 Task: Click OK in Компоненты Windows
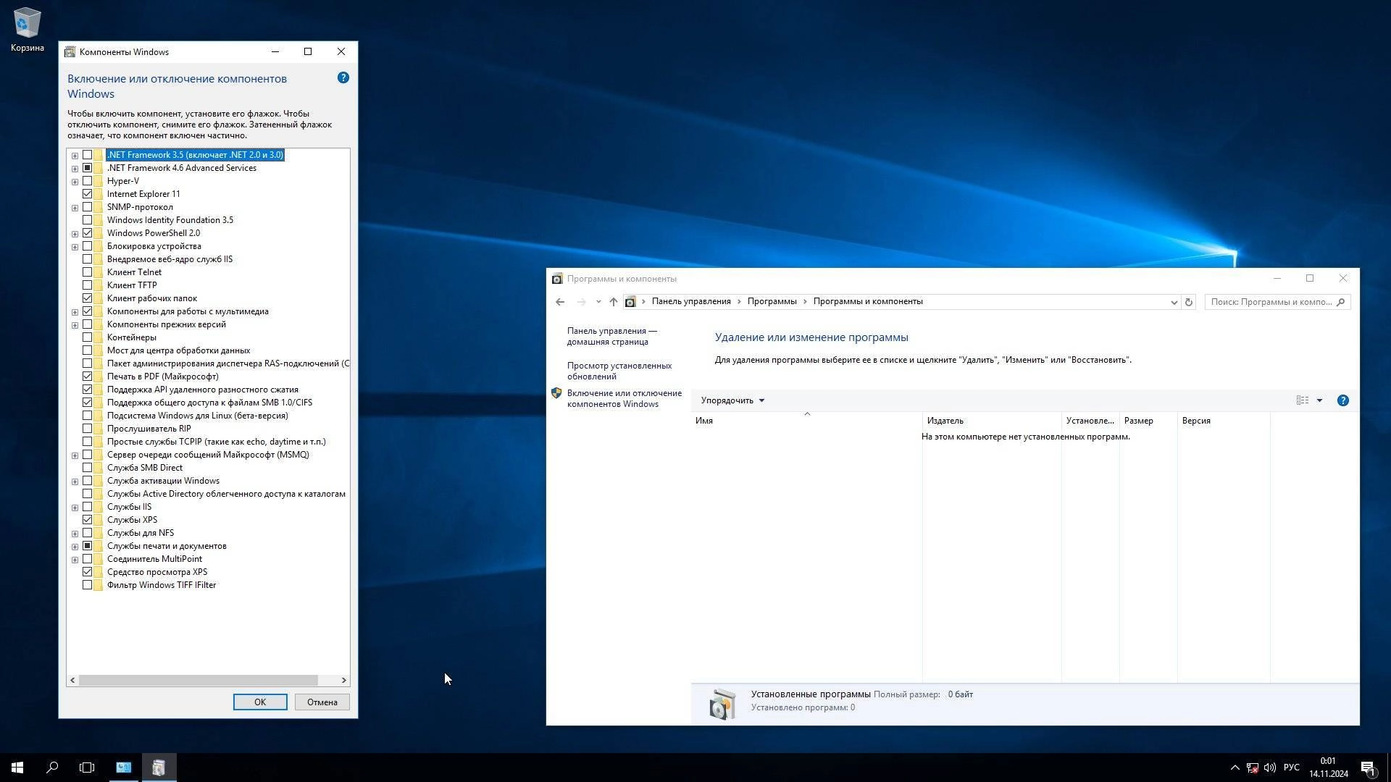(260, 702)
